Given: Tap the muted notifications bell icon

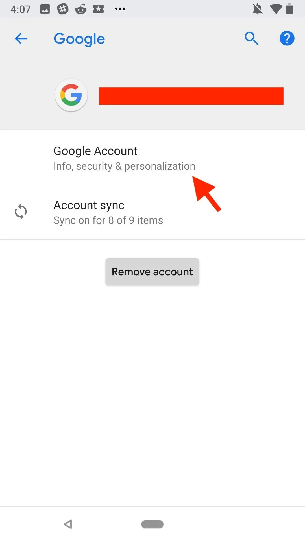Looking at the screenshot, I should (x=257, y=9).
